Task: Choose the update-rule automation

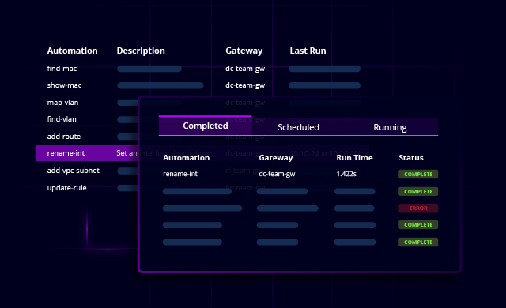Action: pos(66,188)
